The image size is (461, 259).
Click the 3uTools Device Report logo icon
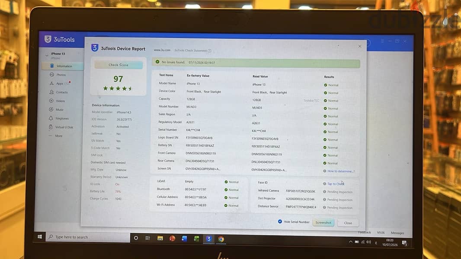point(95,48)
